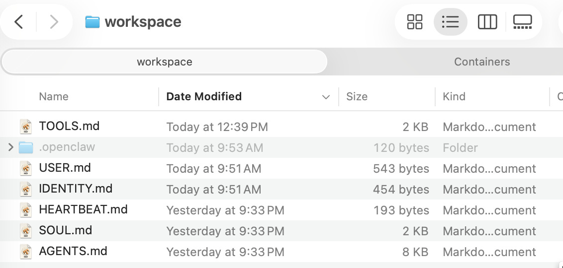
Task: Sort by the Kind column header
Action: tap(454, 97)
